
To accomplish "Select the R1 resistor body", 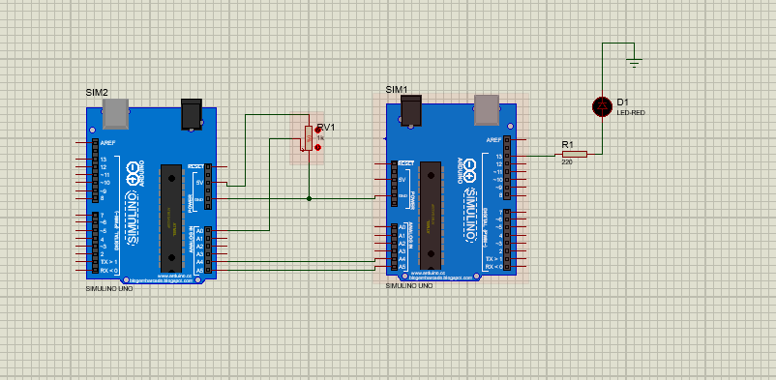I will [x=575, y=154].
